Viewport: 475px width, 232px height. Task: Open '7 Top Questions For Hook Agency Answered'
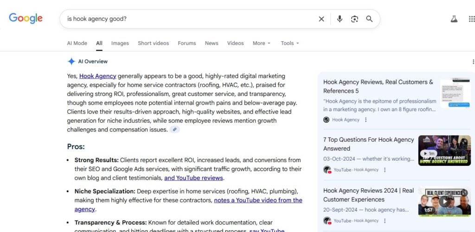click(x=368, y=144)
